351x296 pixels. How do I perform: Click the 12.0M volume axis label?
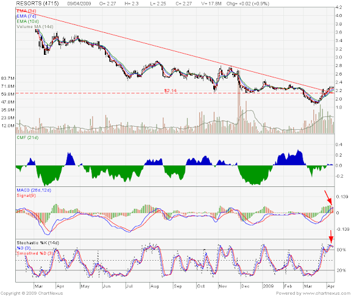8,125
